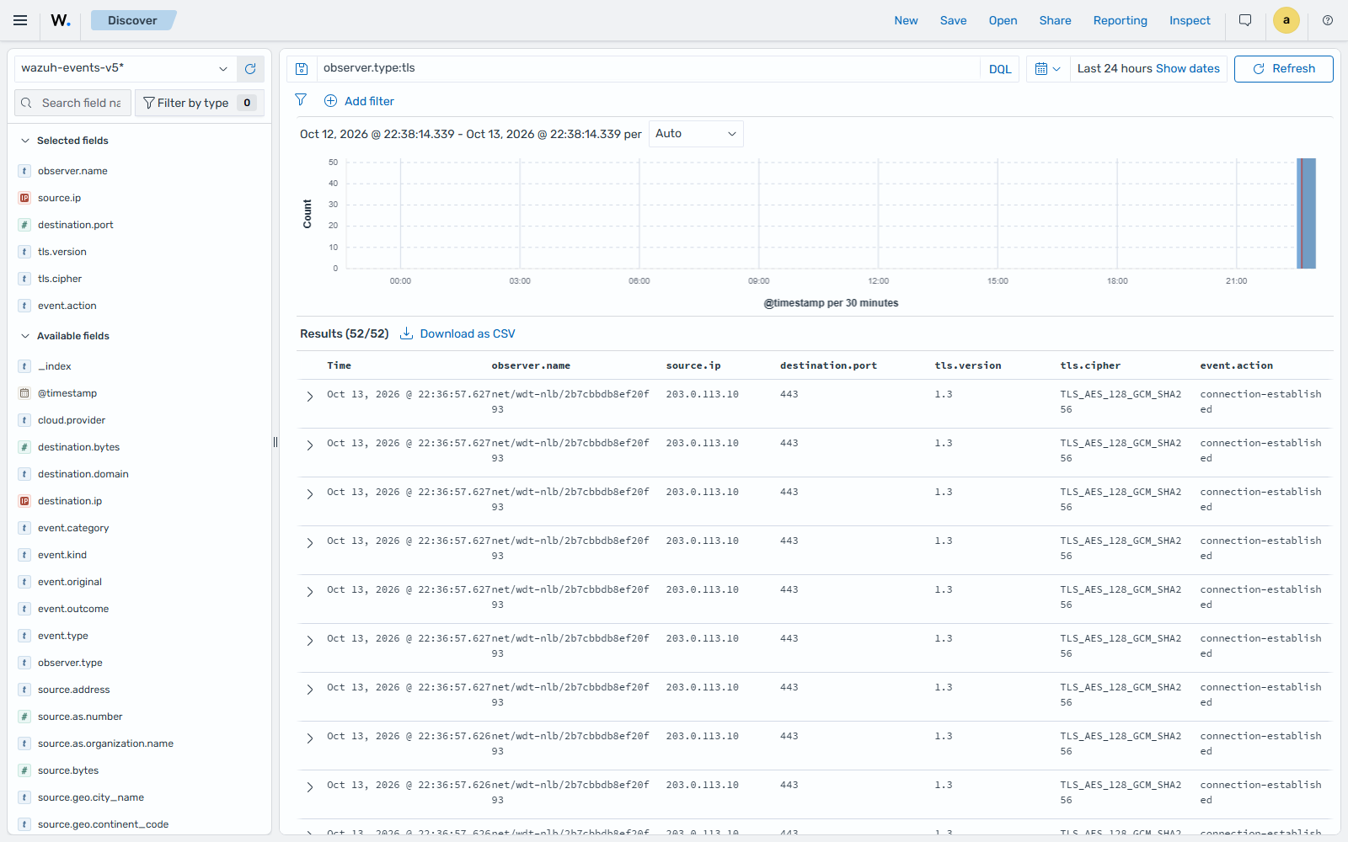Image resolution: width=1348 pixels, height=842 pixels.
Task: Toggle DQL query language
Action: point(1000,69)
